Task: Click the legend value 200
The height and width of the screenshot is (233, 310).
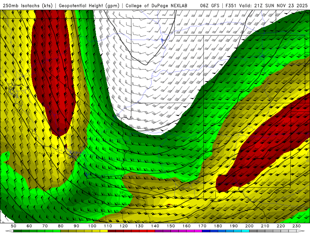Action: click(x=250, y=226)
